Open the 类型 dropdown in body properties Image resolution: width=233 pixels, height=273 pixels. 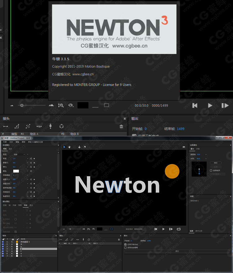click(19, 154)
